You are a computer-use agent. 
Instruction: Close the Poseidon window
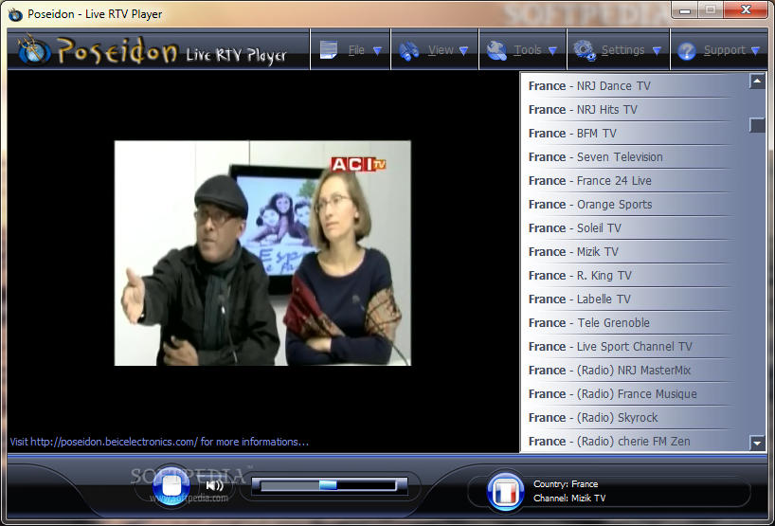coord(746,9)
